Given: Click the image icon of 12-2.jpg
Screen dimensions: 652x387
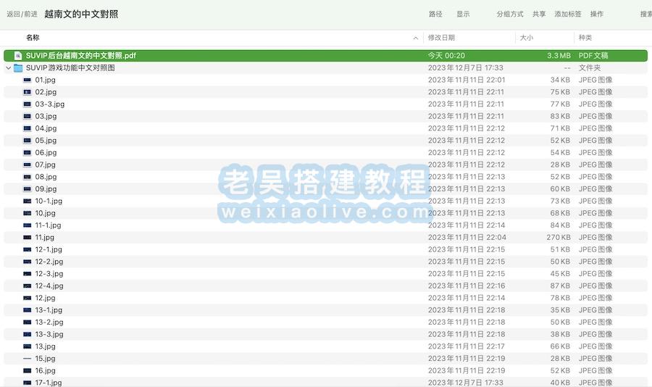Looking at the screenshot, I should [28, 262].
